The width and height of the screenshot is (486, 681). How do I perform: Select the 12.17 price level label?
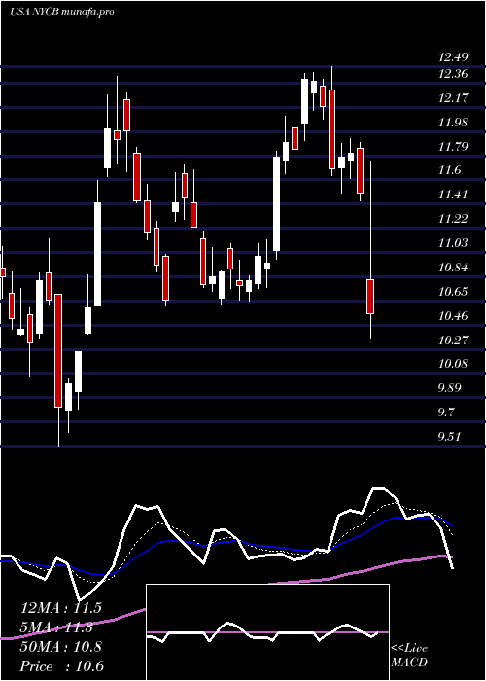[x=453, y=98]
